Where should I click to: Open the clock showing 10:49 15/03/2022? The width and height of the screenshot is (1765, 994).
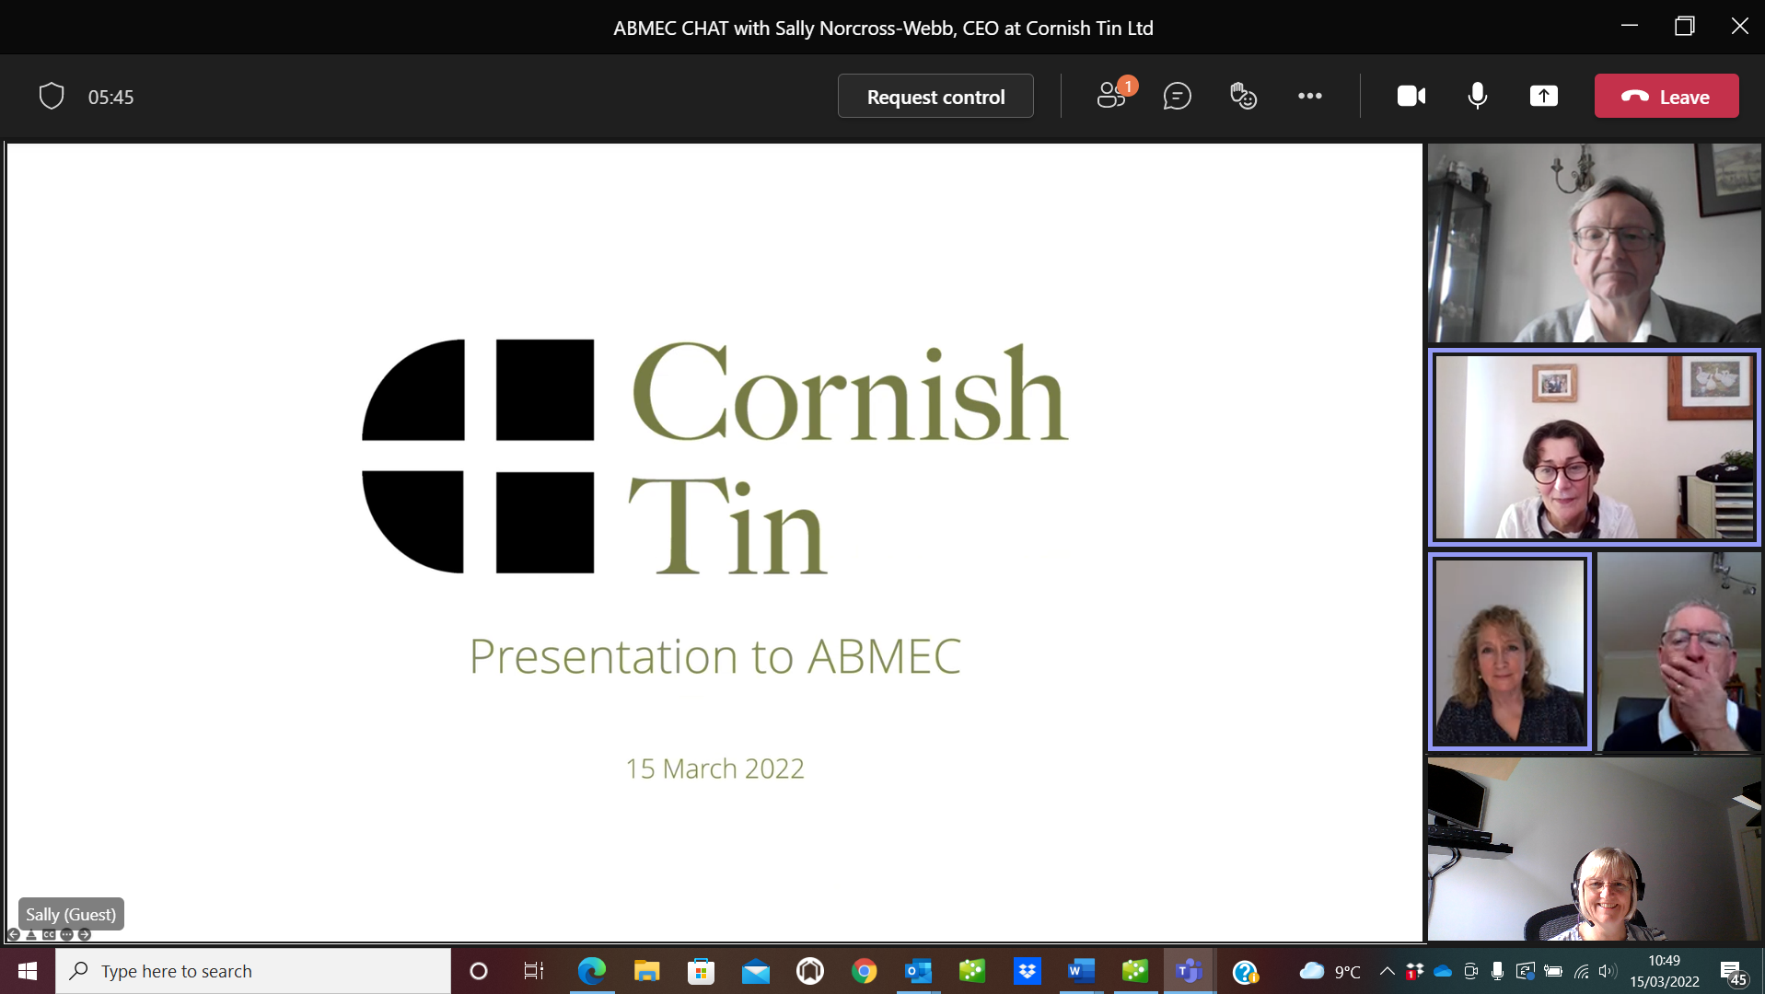[1665, 971]
